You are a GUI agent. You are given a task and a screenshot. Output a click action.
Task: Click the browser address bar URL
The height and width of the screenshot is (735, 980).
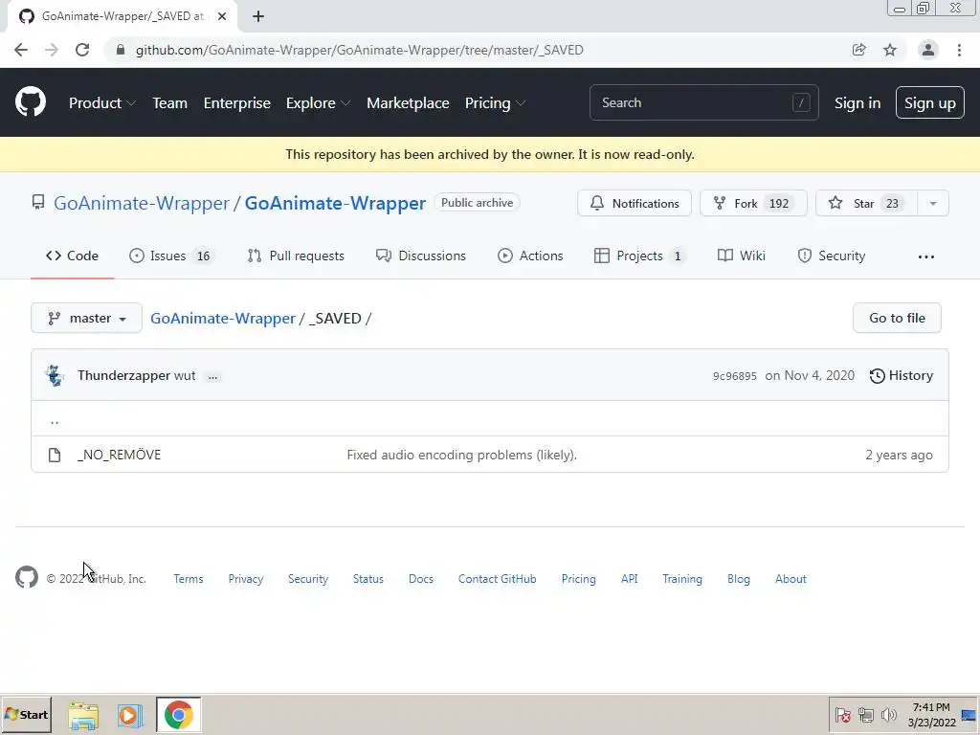pos(360,50)
